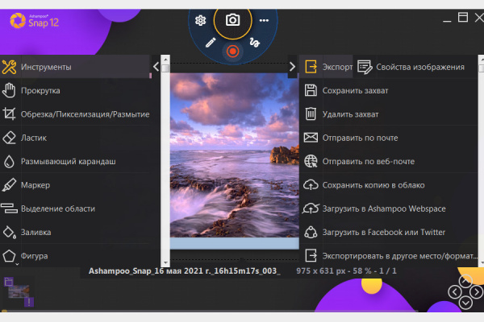Click the Отправить по почте label
484x322 pixels.
tap(360, 138)
